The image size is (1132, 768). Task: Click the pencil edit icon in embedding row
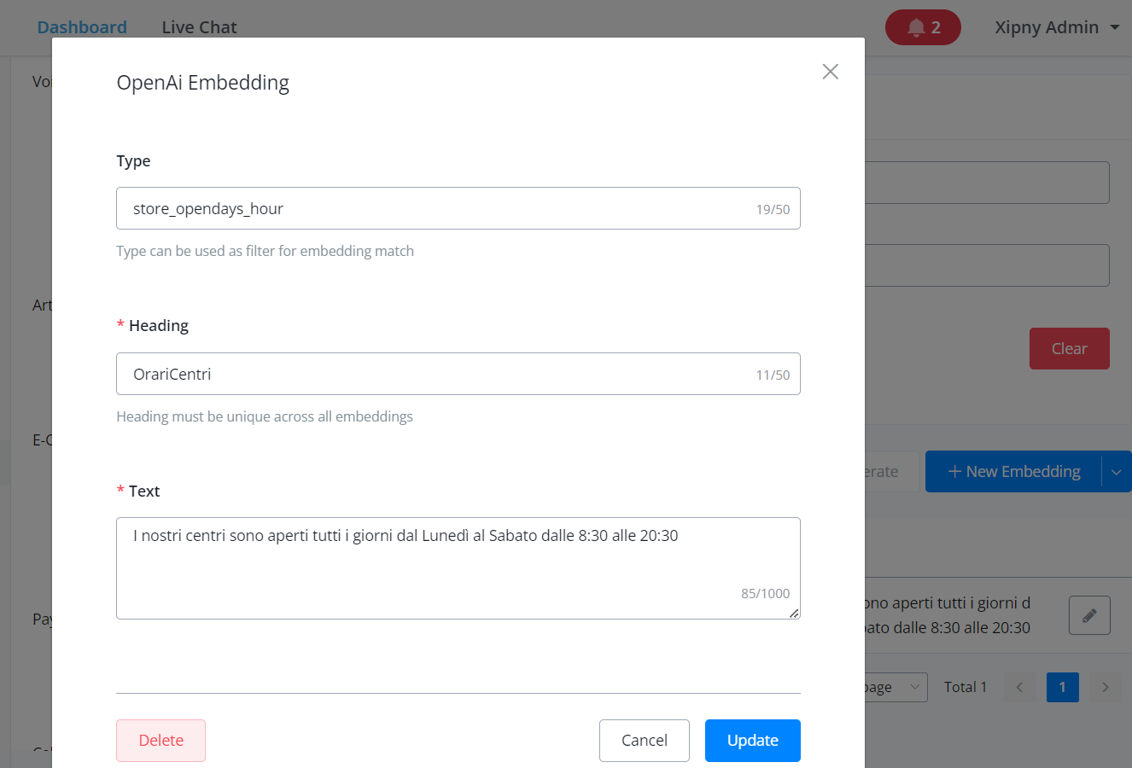[1089, 615]
